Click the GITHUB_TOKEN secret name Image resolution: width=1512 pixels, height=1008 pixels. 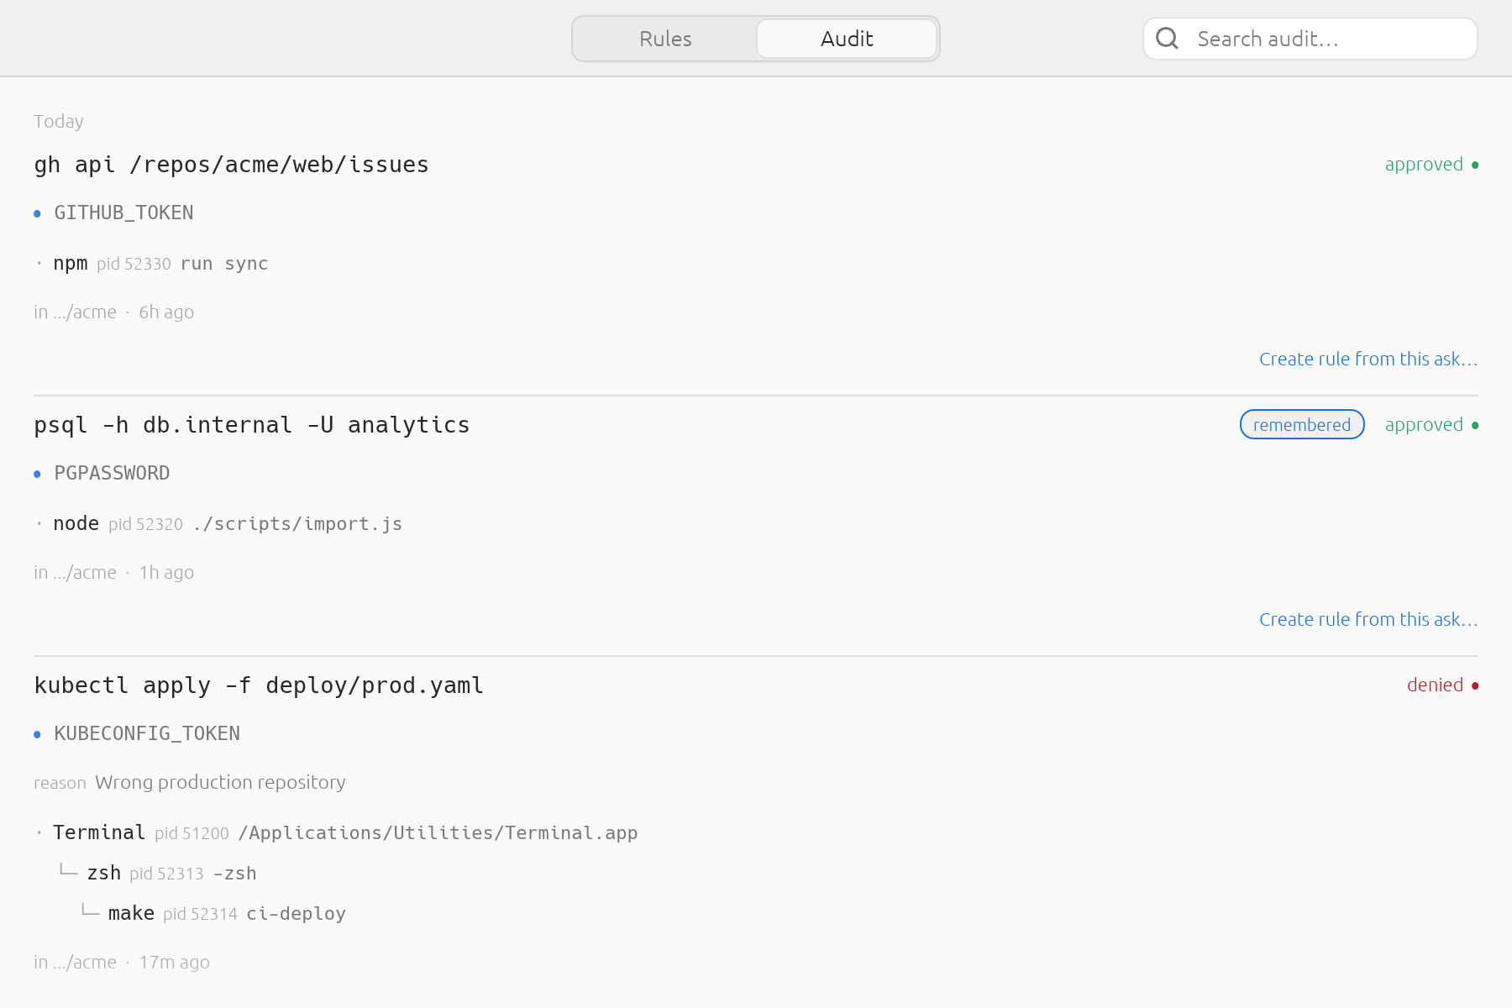click(123, 213)
